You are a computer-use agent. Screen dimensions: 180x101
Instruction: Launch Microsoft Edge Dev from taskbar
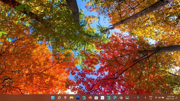click(109, 98)
